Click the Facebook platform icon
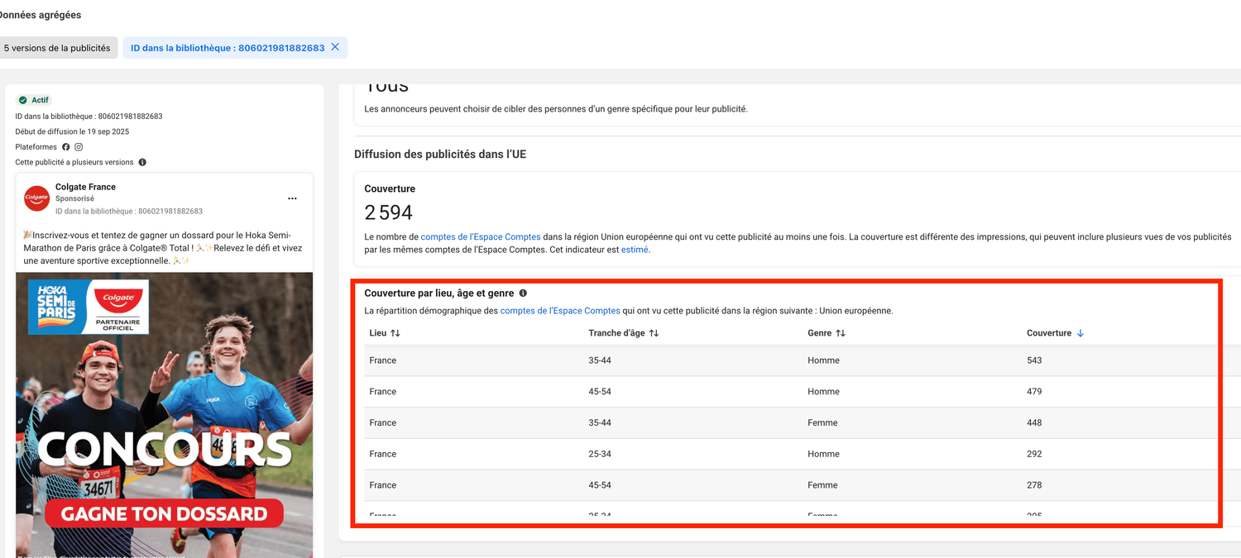 66,147
